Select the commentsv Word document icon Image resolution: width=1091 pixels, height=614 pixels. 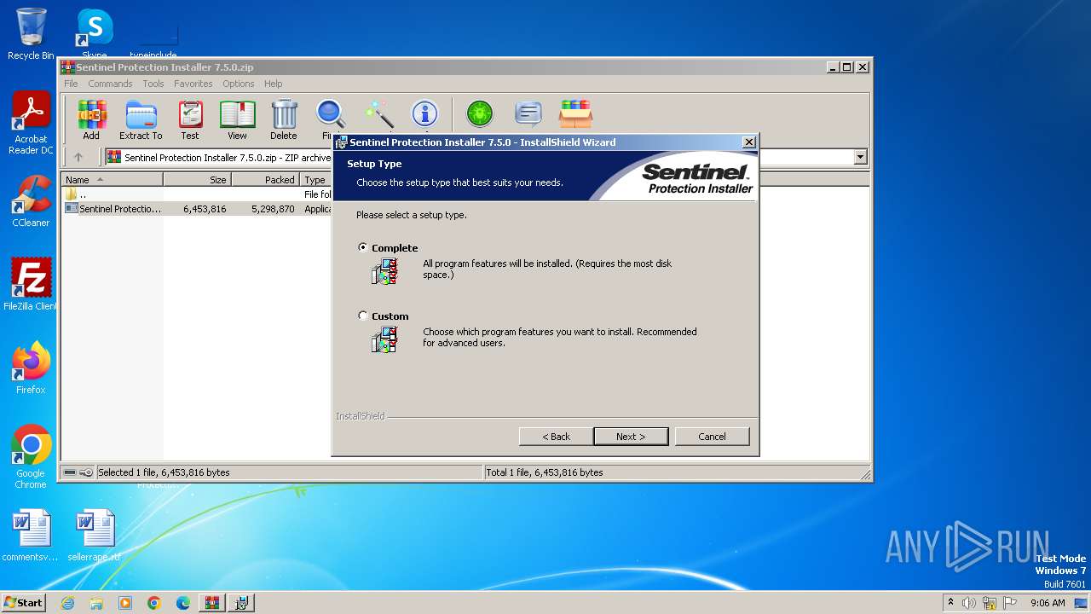click(31, 536)
